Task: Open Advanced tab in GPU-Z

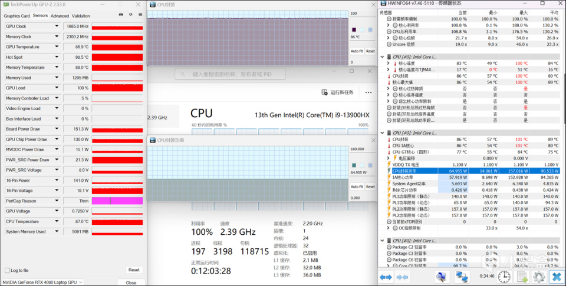Action: pyautogui.click(x=60, y=16)
